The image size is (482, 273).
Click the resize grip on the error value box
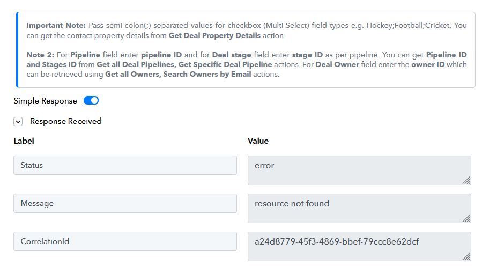466,180
